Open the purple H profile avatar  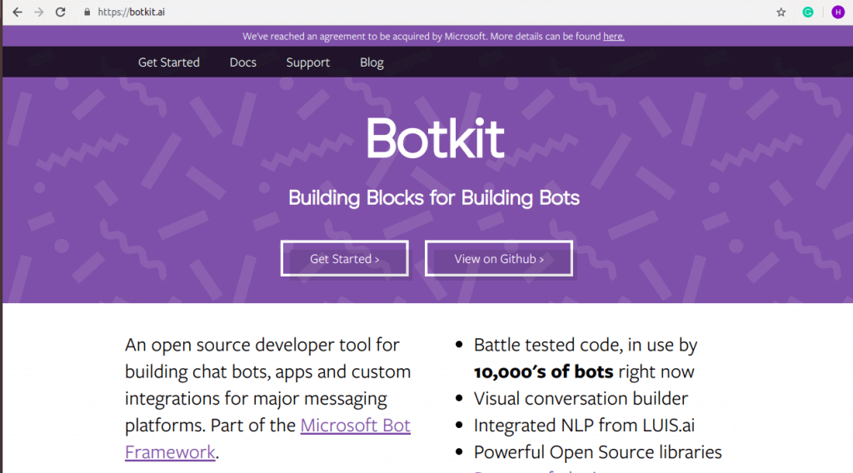click(838, 12)
